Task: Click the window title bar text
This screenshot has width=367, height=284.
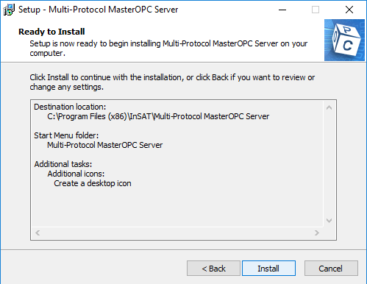Action: coord(98,10)
